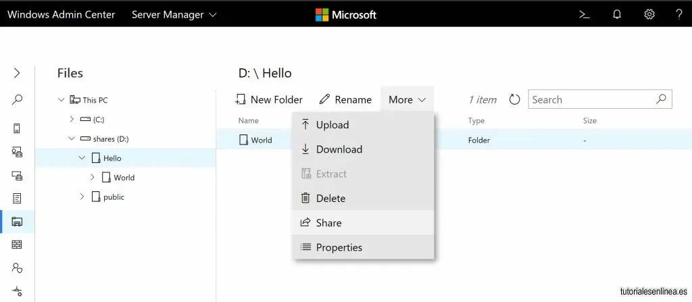692x302 pixels.
Task: Click the Folder type cell of World
Action: point(479,141)
